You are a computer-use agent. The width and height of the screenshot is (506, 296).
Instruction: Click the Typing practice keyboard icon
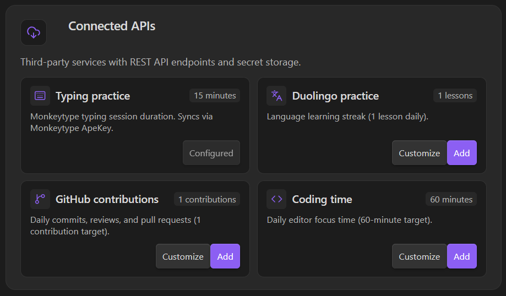(40, 96)
